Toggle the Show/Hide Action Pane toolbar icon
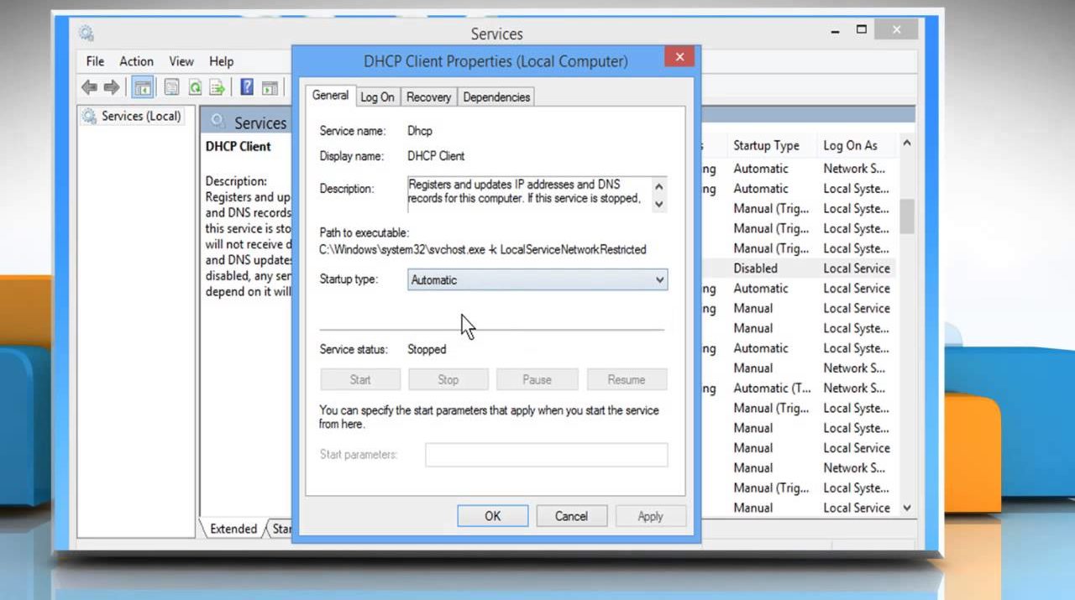This screenshot has width=1075, height=600. coord(270,87)
